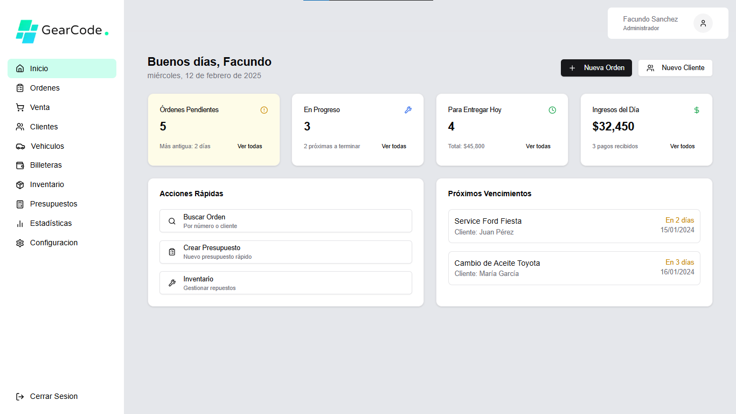The height and width of the screenshot is (414, 736).
Task: Open the Service Ford Fiesta vencimiento entry
Action: 574,226
